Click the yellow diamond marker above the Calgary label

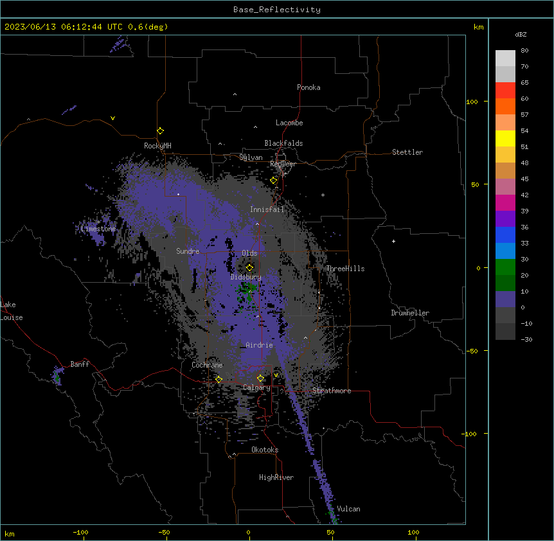(x=260, y=378)
